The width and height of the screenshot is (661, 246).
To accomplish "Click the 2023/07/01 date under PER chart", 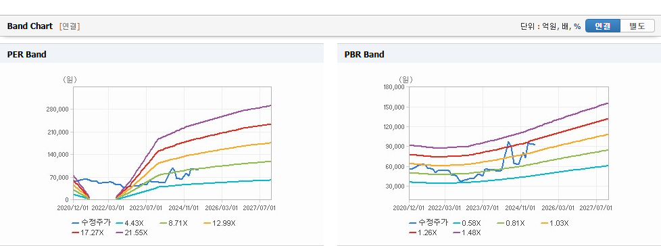I will click(x=146, y=207).
